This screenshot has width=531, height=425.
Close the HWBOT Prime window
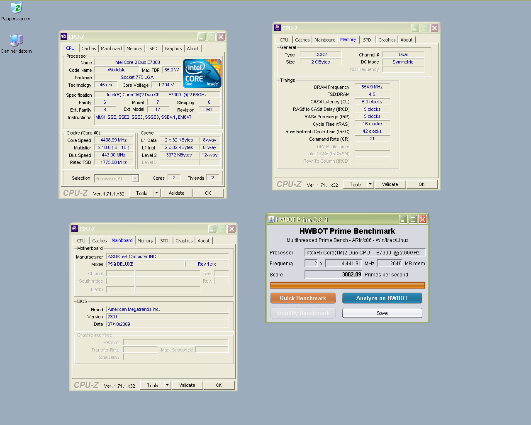pyautogui.click(x=422, y=219)
